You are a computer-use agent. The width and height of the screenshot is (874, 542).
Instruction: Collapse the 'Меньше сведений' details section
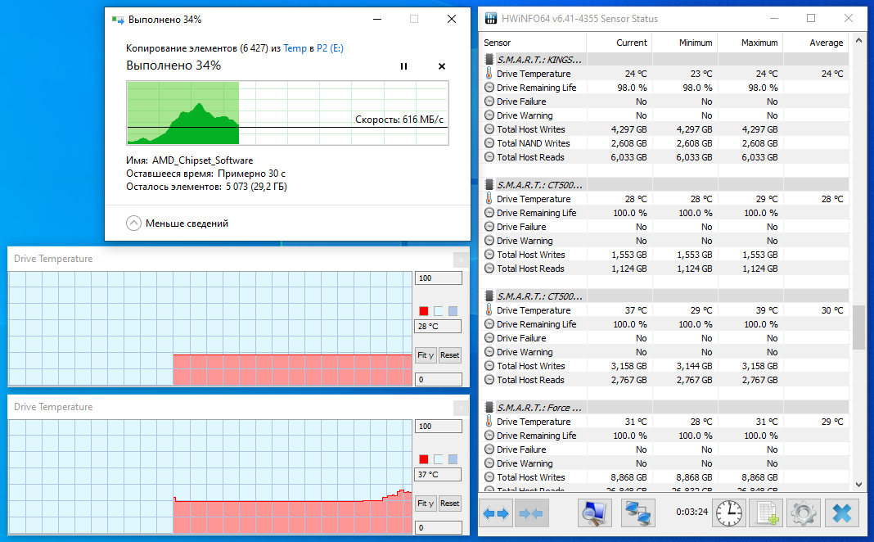coord(133,222)
